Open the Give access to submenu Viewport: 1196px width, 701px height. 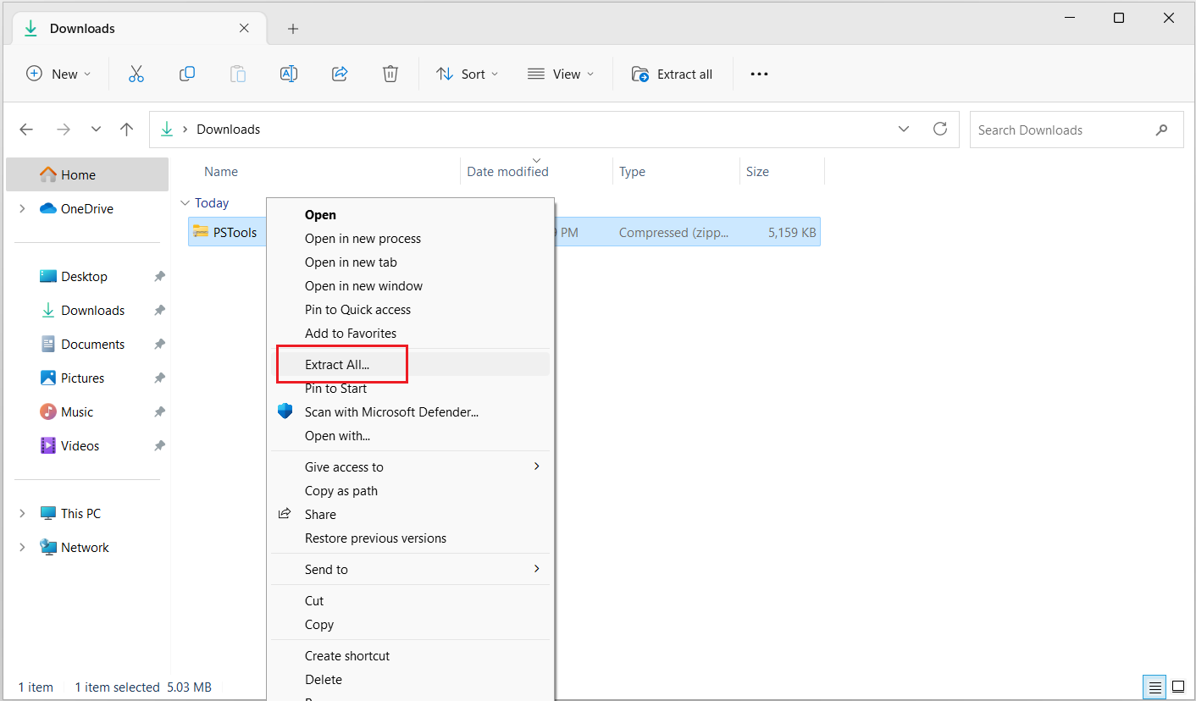coord(410,467)
